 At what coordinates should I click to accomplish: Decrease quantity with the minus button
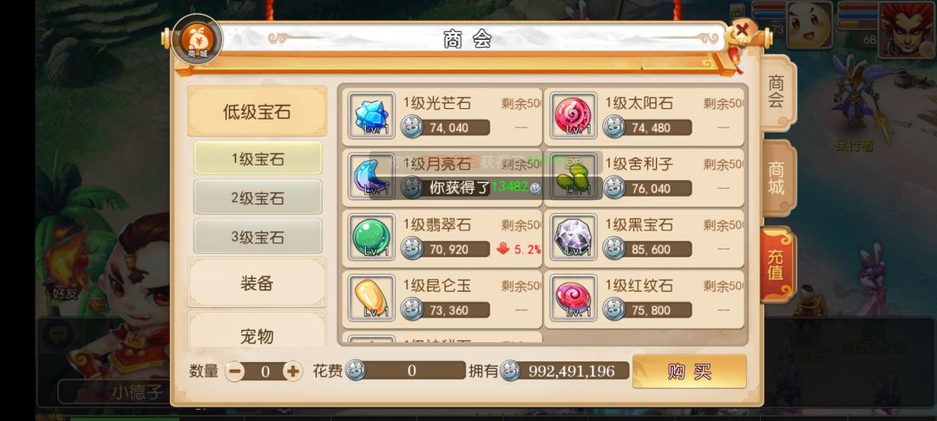coord(235,372)
